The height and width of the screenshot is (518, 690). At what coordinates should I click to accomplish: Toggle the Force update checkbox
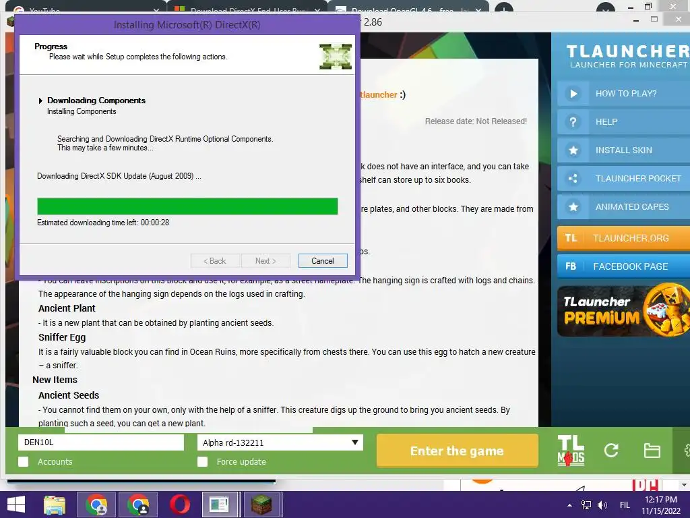tap(202, 461)
